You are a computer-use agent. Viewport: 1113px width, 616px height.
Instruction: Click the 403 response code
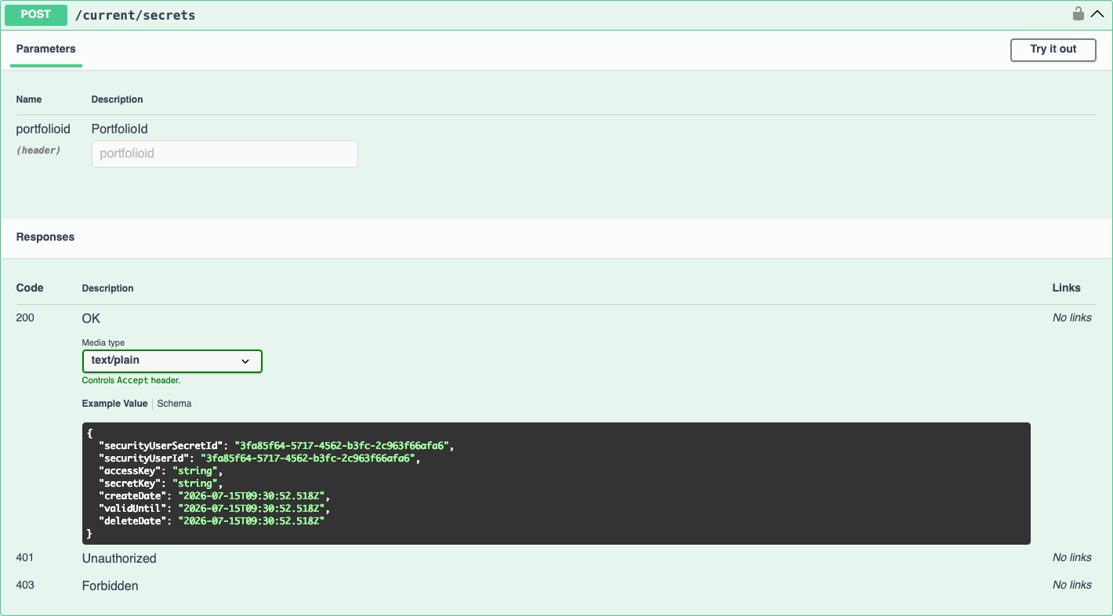tap(25, 585)
